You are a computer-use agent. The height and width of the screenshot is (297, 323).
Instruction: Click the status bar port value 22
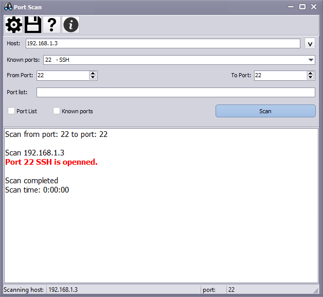[231, 290]
